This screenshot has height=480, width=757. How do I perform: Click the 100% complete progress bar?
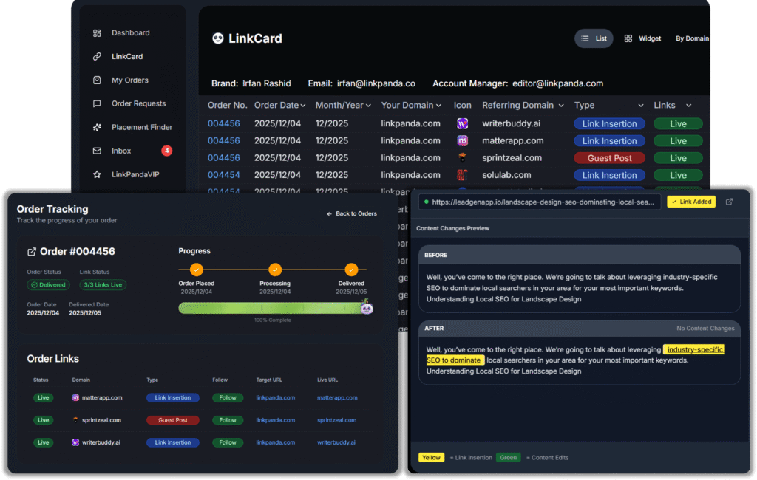point(274,308)
